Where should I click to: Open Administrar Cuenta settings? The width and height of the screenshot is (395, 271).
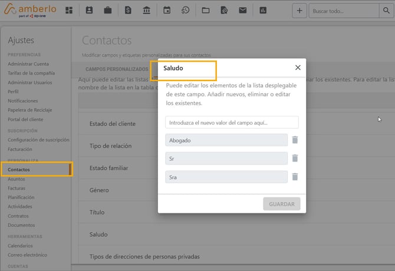[x=28, y=64]
